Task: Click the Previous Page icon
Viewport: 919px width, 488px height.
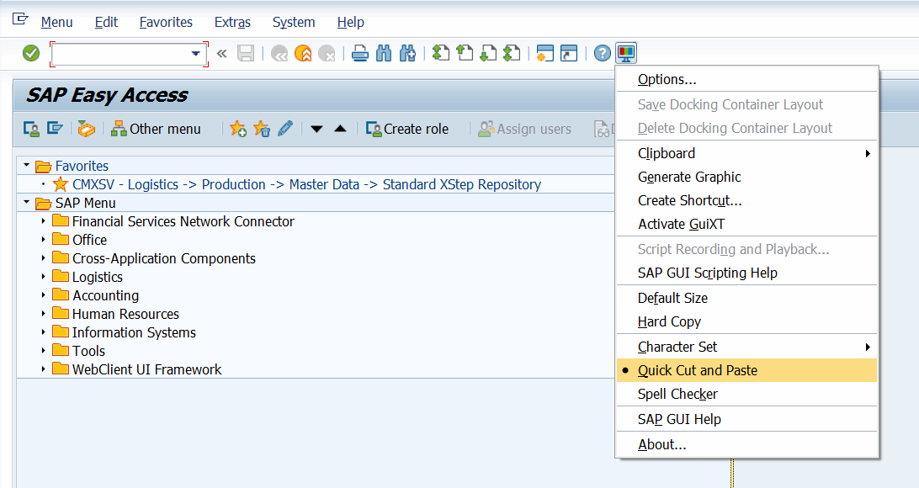Action: pyautogui.click(x=465, y=53)
